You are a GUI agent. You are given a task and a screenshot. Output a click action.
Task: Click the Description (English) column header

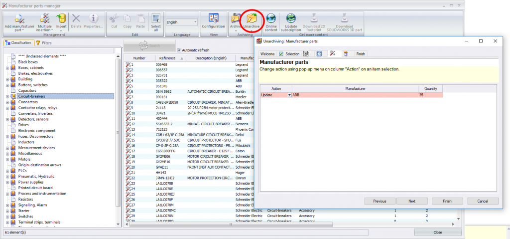coord(211,58)
